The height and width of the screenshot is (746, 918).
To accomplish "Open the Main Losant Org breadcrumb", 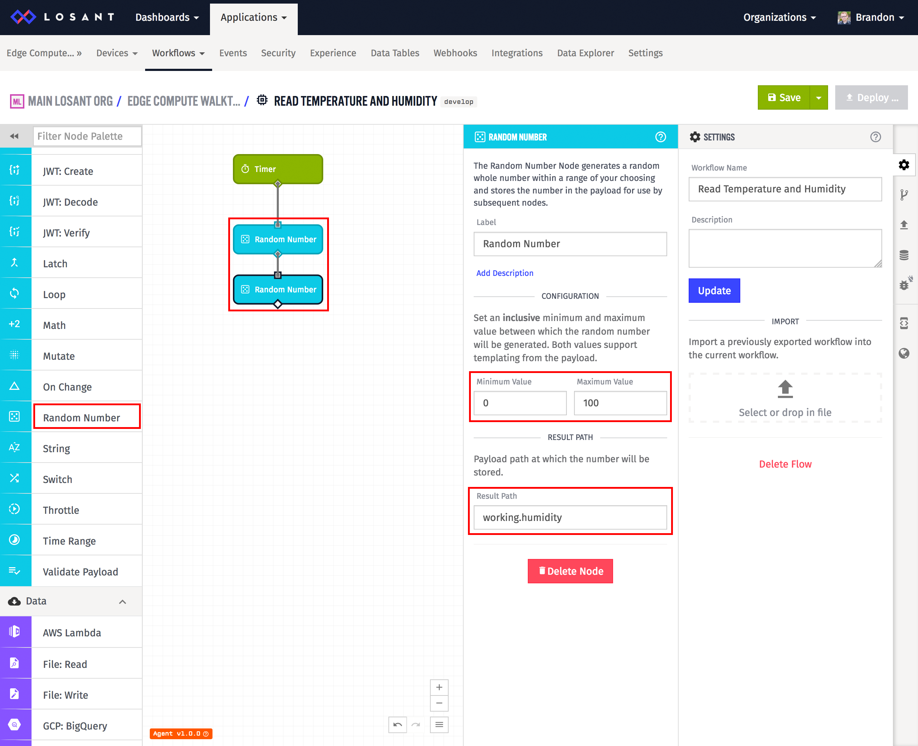I will click(x=71, y=101).
